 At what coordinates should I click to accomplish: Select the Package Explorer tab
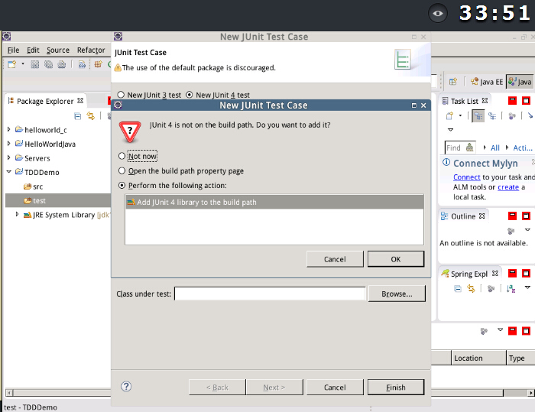tap(45, 101)
